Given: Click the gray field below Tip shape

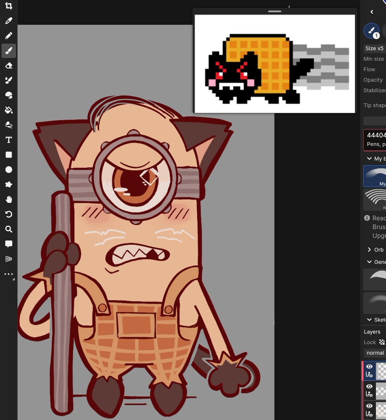Looking at the screenshot, I should point(375,121).
